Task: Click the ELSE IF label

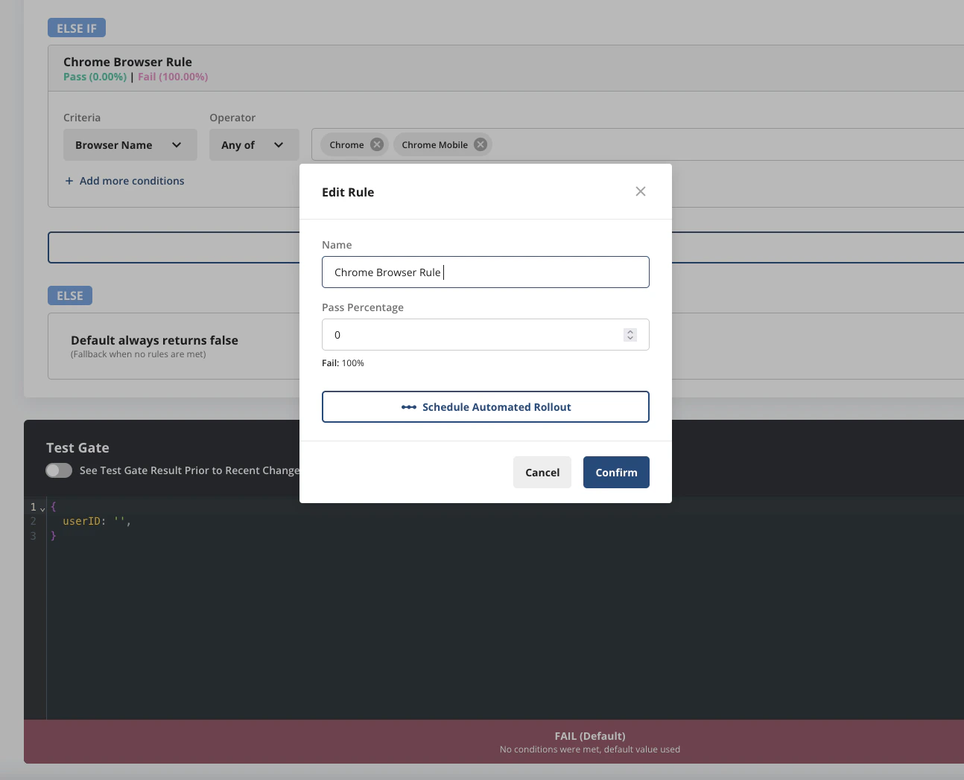Action: pyautogui.click(x=77, y=28)
